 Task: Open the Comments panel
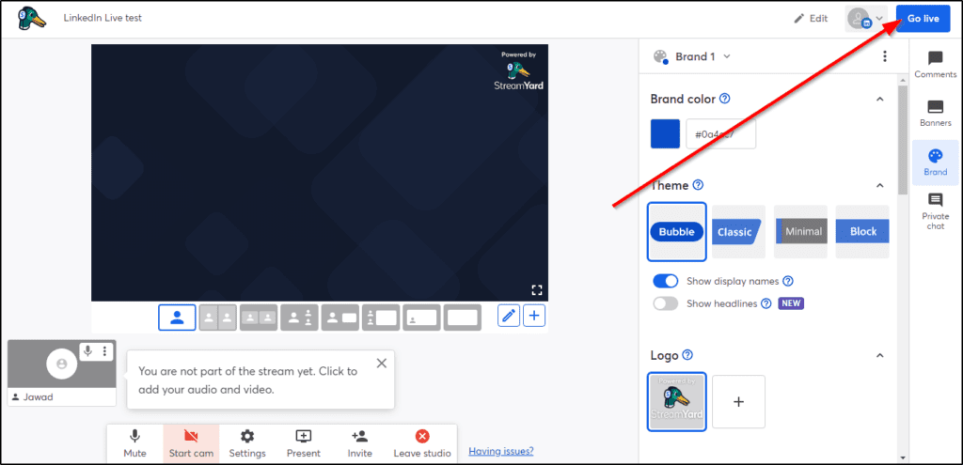point(936,64)
